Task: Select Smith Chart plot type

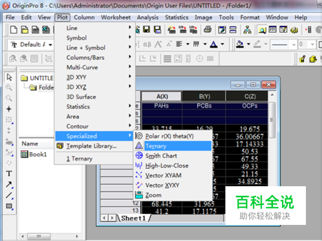Action: 173,156
